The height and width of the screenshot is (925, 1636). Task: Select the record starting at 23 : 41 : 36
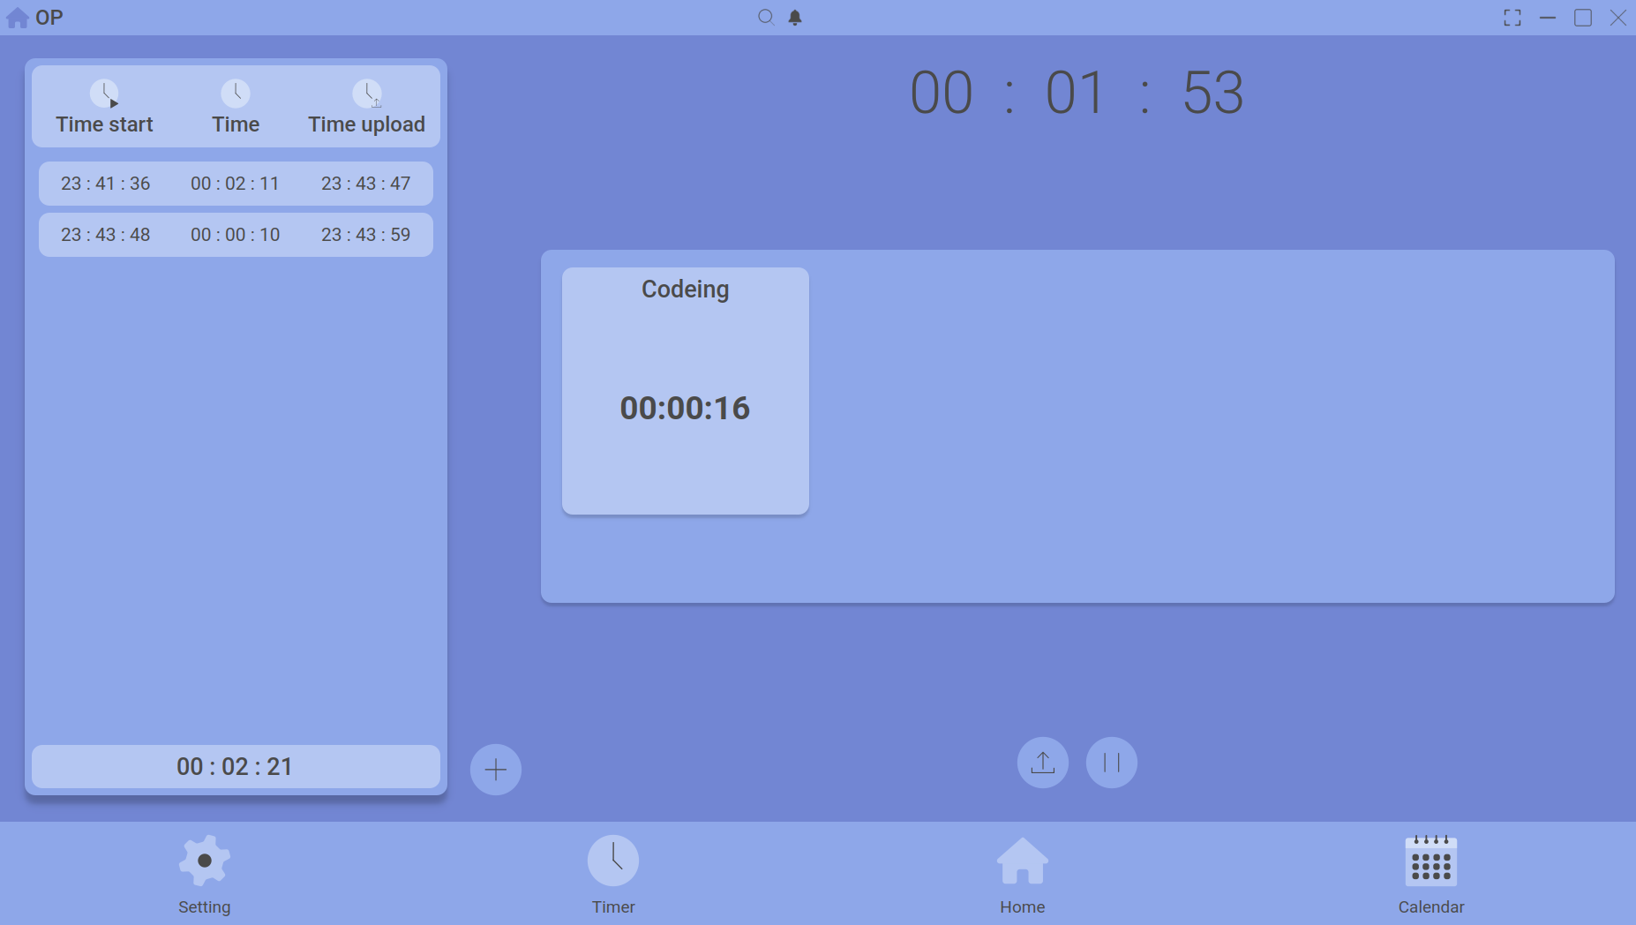[236, 184]
